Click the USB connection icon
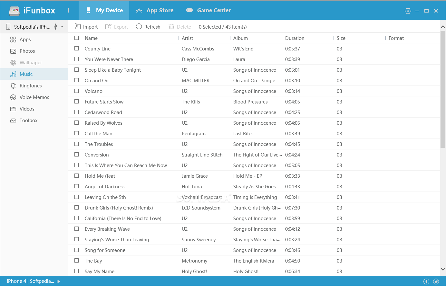This screenshot has width=446, height=286. [x=55, y=27]
